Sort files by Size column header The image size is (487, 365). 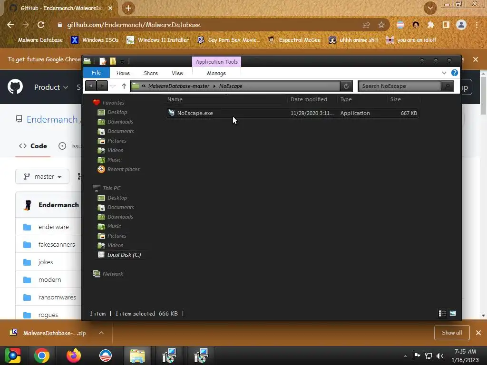point(395,99)
